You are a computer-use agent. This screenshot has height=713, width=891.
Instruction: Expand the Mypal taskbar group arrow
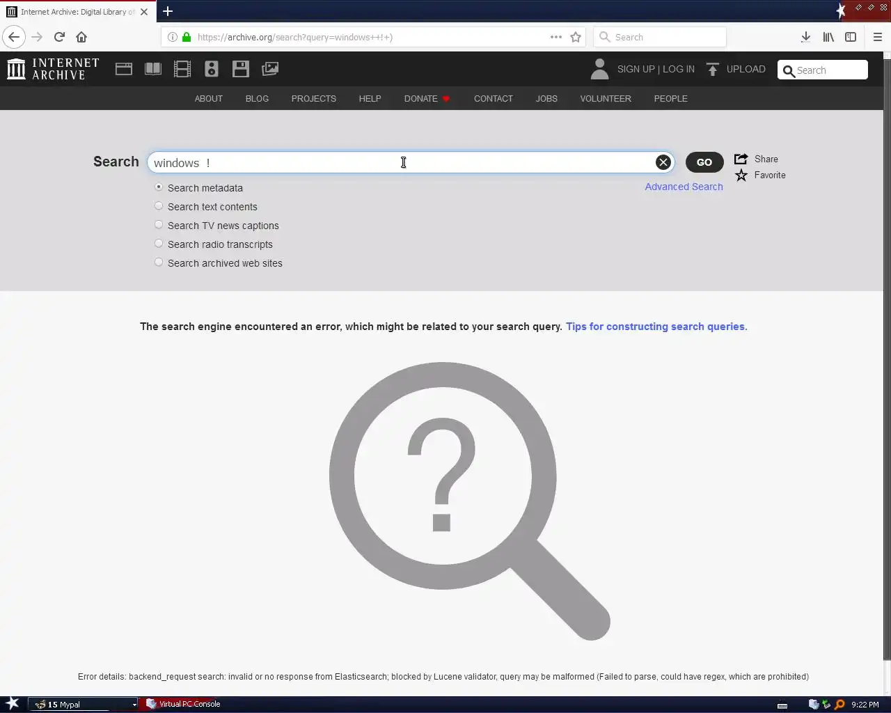pos(134,705)
